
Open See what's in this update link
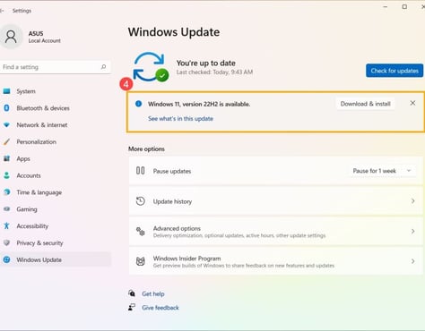pos(180,119)
